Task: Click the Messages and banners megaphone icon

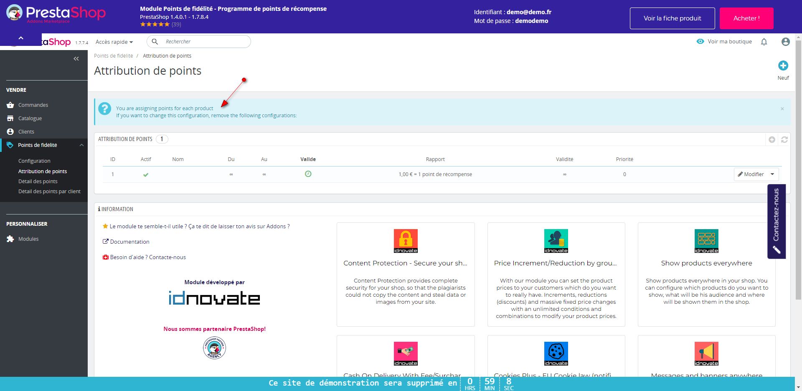Action: pos(706,353)
